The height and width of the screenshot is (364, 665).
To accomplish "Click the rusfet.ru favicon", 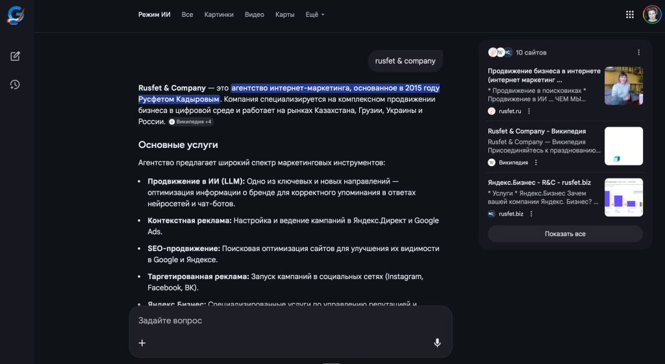I will point(492,111).
